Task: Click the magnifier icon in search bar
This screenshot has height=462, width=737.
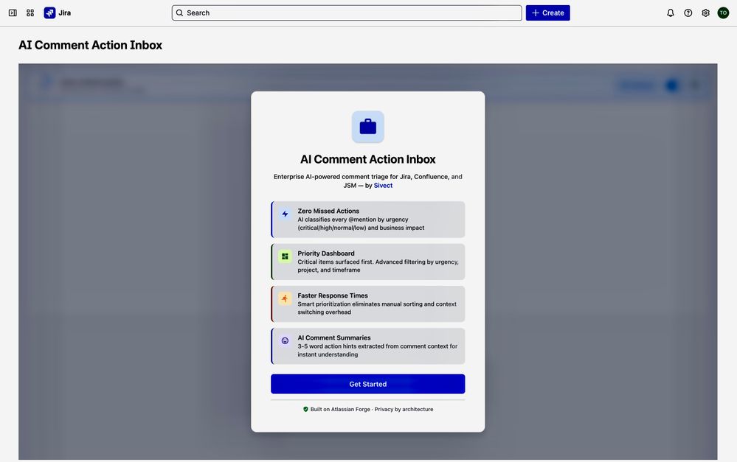Action: (179, 13)
